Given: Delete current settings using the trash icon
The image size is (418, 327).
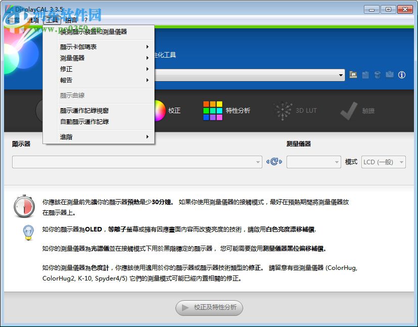Looking at the screenshot, I should [377, 74].
